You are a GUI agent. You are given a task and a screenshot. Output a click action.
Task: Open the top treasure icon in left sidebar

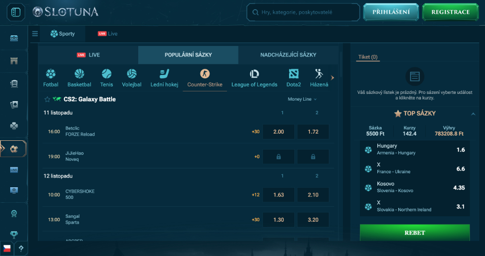click(x=14, y=38)
